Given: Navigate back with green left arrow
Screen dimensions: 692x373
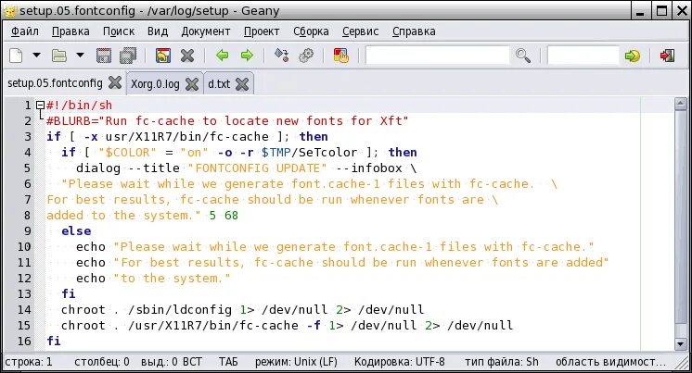Looking at the screenshot, I should [x=222, y=56].
